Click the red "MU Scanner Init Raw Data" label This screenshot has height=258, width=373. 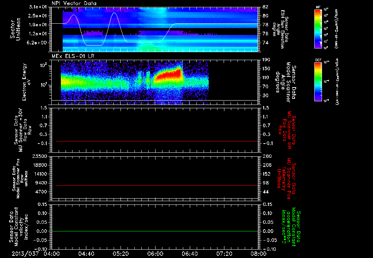click(x=287, y=130)
